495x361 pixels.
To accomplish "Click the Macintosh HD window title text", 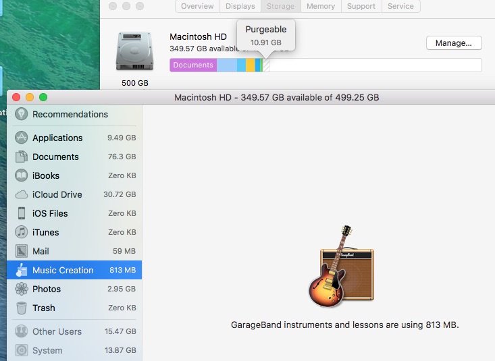I will click(x=277, y=98).
